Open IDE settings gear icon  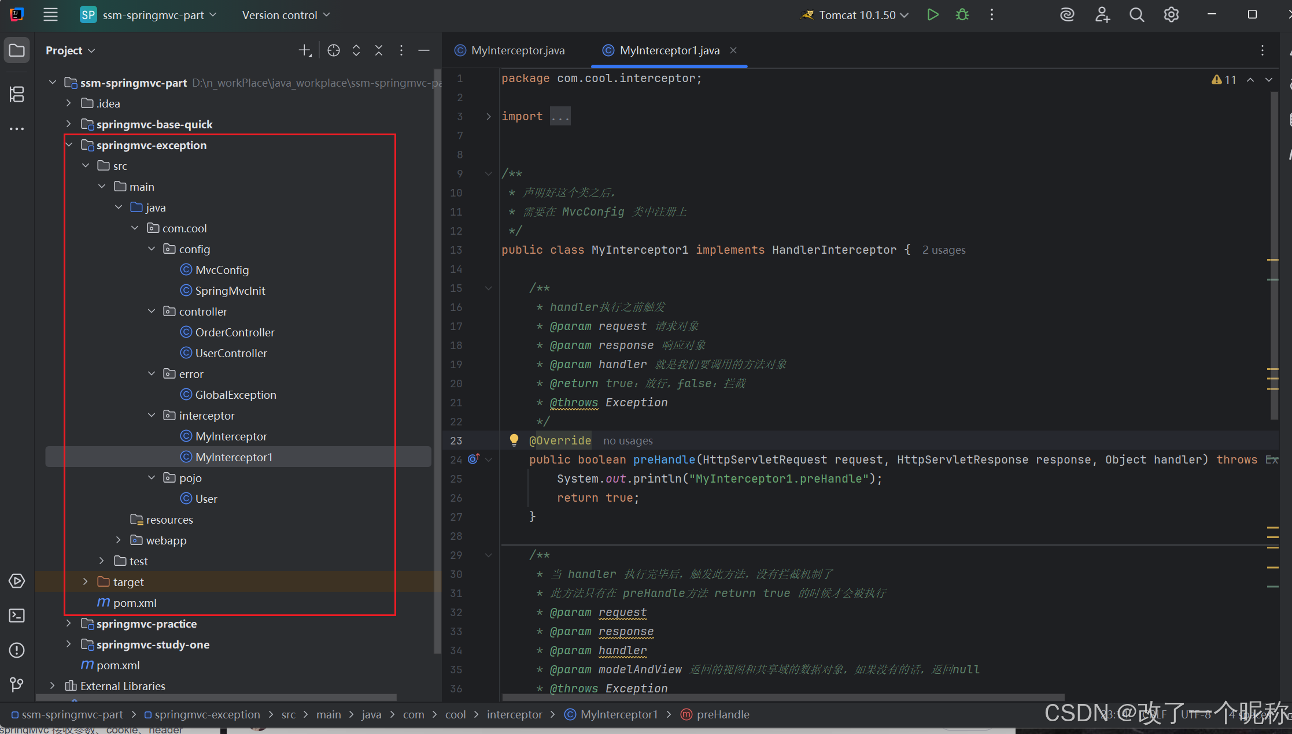(x=1171, y=15)
